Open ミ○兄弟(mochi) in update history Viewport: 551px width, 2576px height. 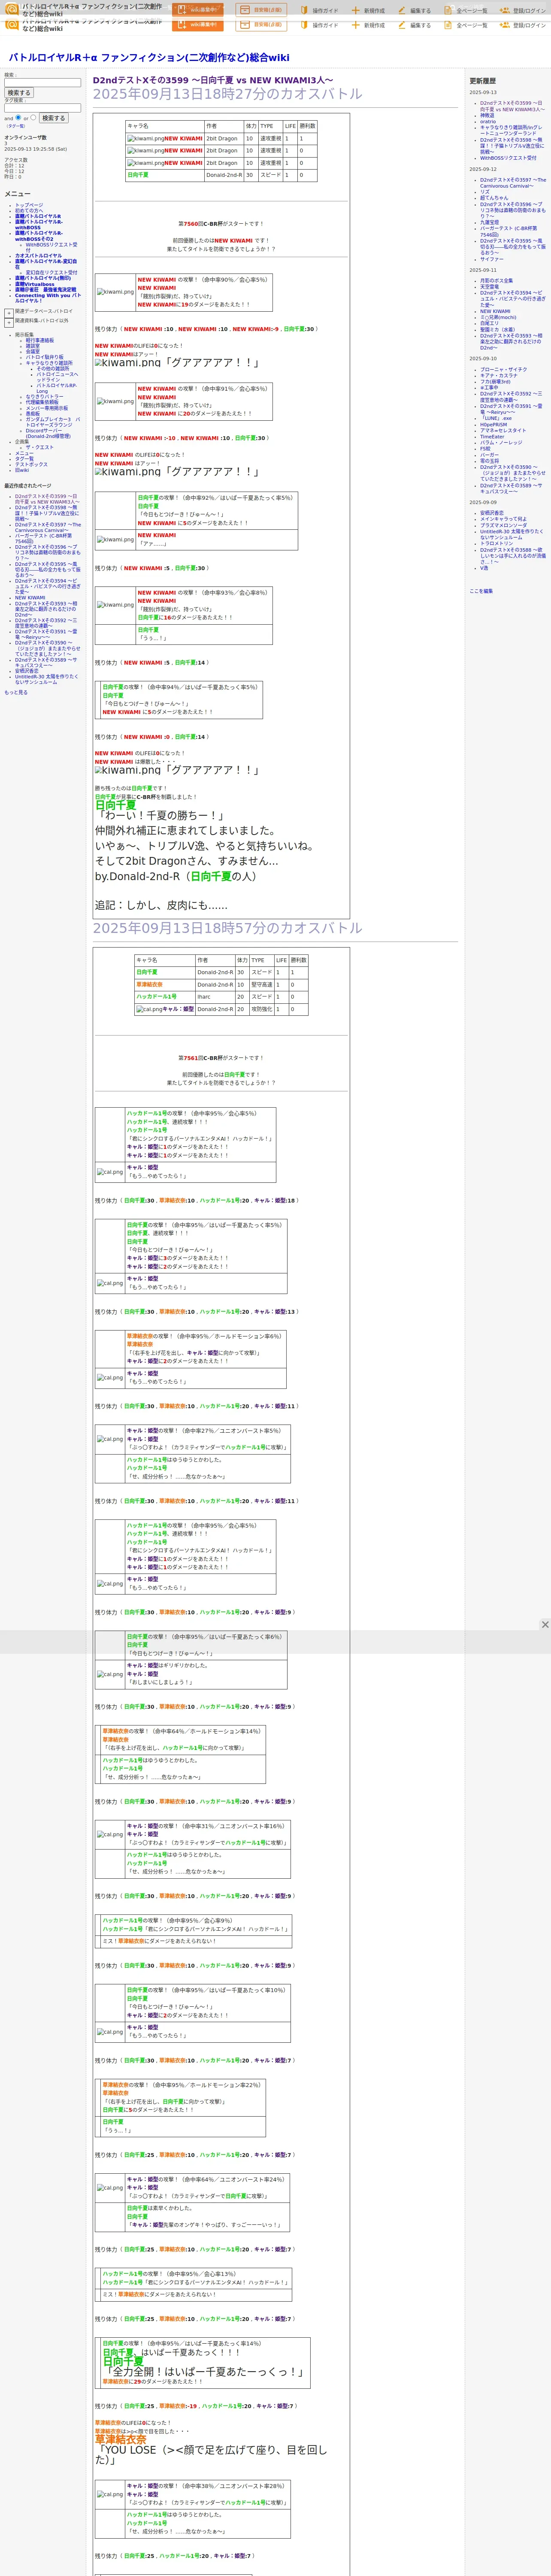[498, 317]
